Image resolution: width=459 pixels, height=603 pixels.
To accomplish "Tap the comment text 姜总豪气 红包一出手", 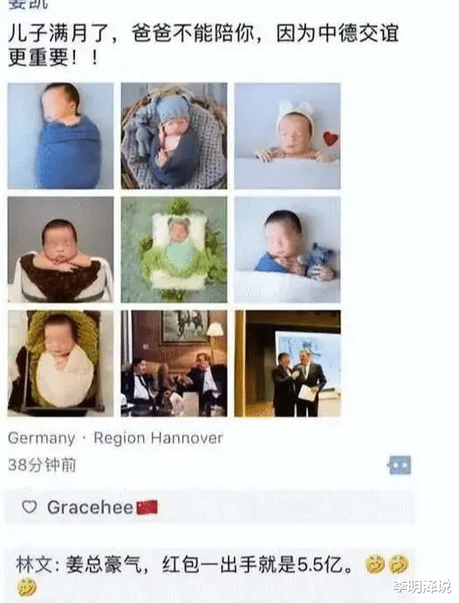I will point(181,565).
